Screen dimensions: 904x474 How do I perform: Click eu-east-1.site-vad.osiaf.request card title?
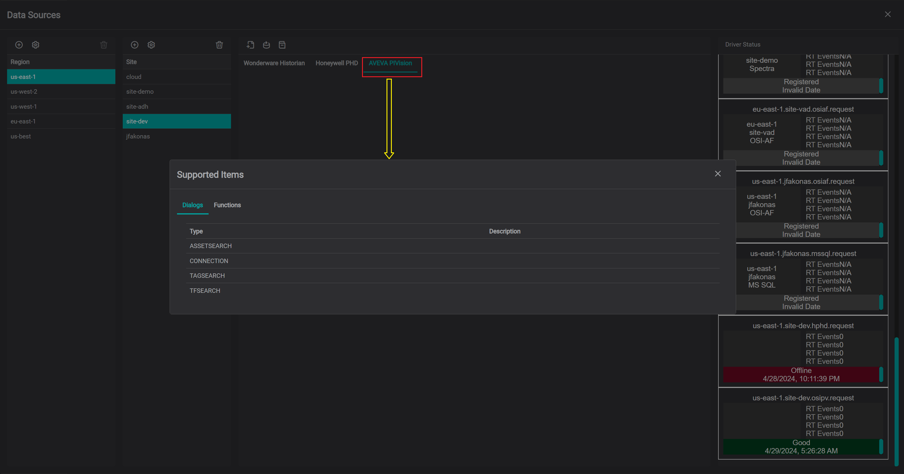(803, 109)
